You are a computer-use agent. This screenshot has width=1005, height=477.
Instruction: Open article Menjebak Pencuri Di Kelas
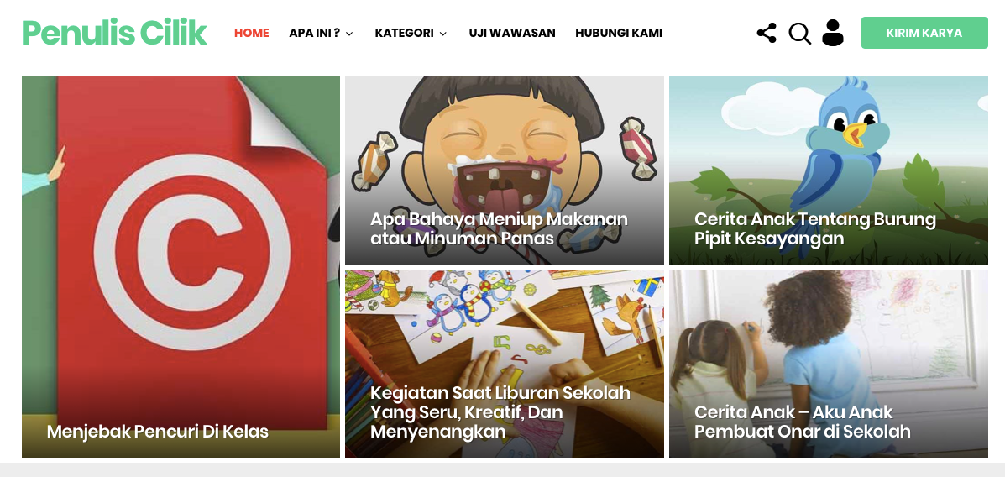pyautogui.click(x=158, y=432)
